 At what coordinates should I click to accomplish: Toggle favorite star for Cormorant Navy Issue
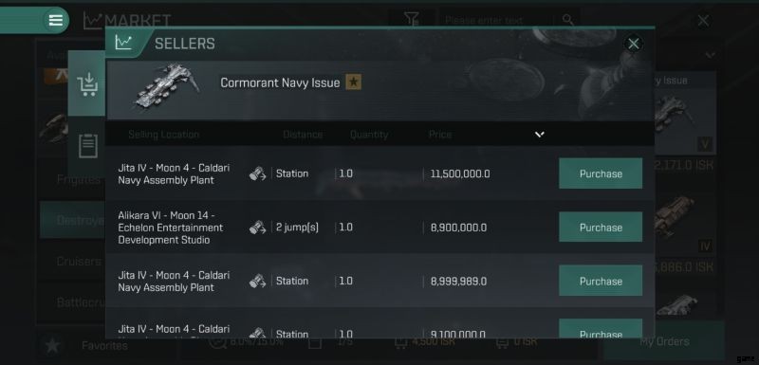[x=353, y=82]
